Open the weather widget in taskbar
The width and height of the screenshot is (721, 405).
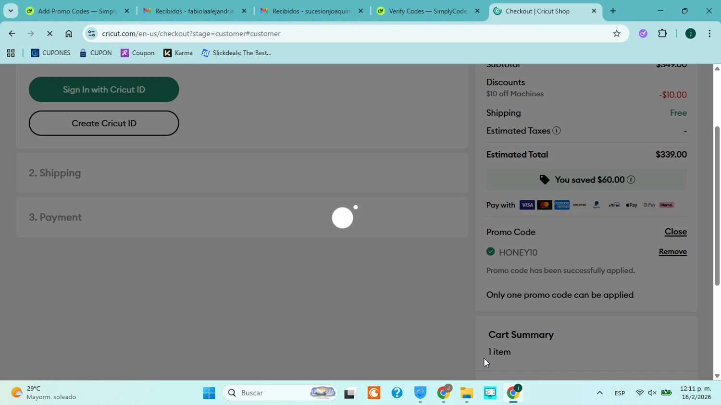44,393
